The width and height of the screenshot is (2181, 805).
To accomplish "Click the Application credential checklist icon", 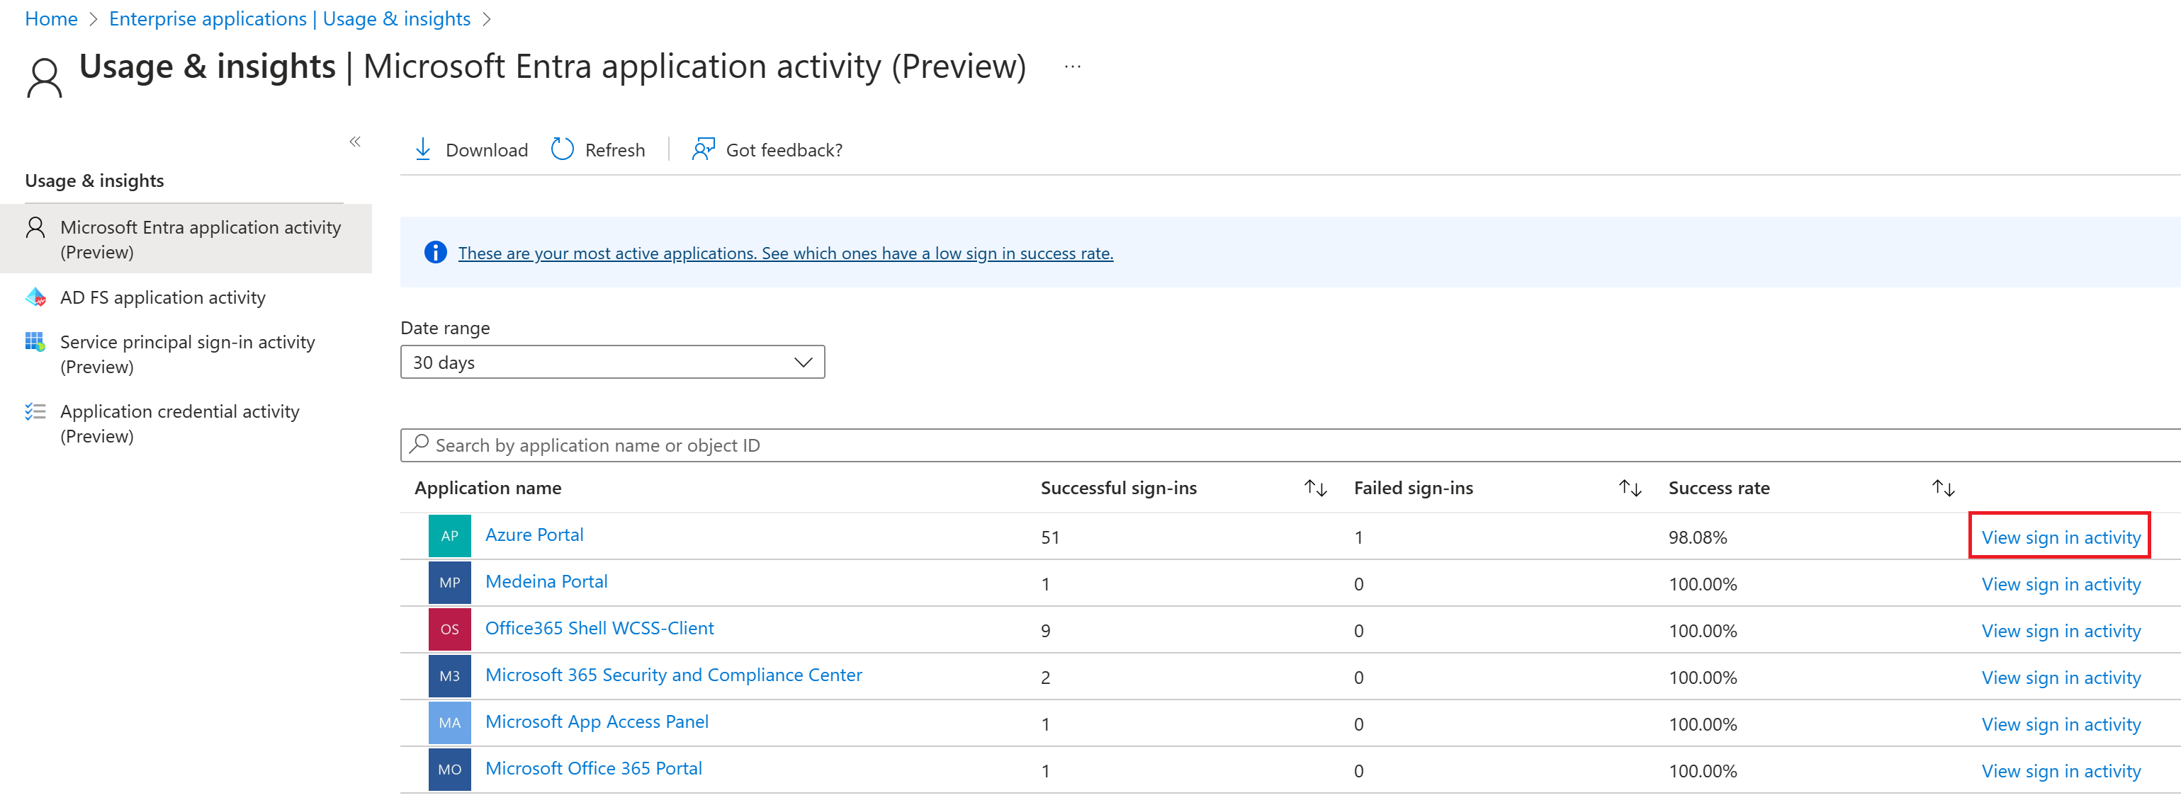I will coord(35,412).
